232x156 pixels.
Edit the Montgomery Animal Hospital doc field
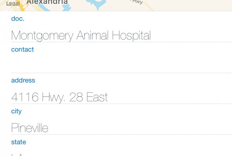click(122, 35)
